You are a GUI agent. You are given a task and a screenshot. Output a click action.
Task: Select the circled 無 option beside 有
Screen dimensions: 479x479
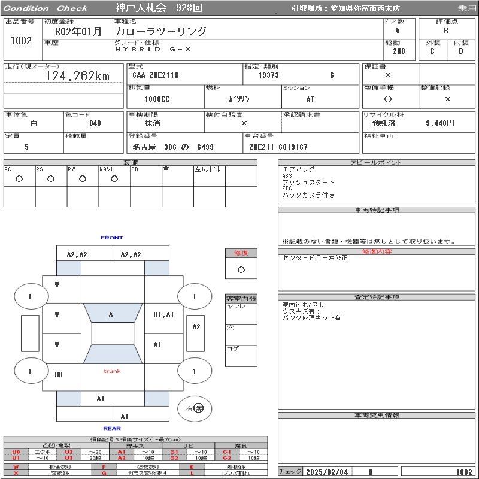coord(199,408)
